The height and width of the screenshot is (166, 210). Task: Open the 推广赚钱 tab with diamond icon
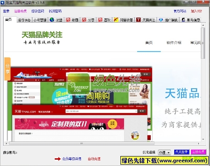[x=168, y=20]
